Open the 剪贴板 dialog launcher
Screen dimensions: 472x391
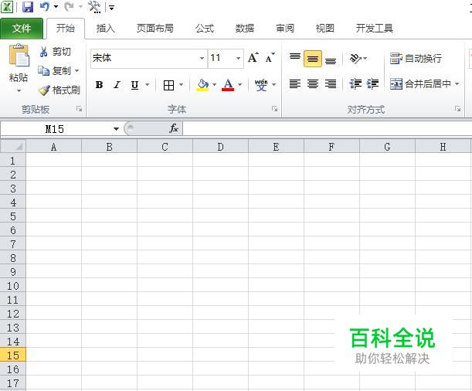(x=79, y=109)
